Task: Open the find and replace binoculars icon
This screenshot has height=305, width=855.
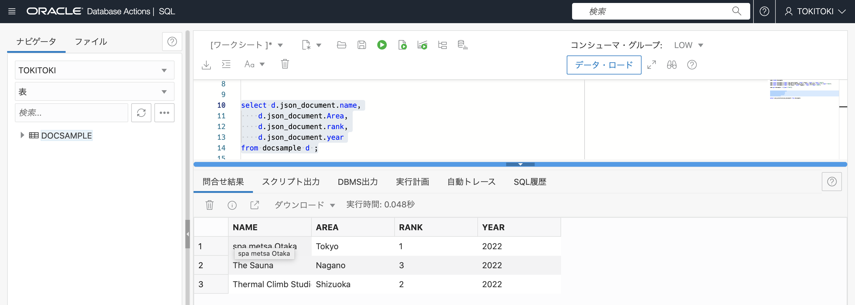Action: click(x=672, y=65)
